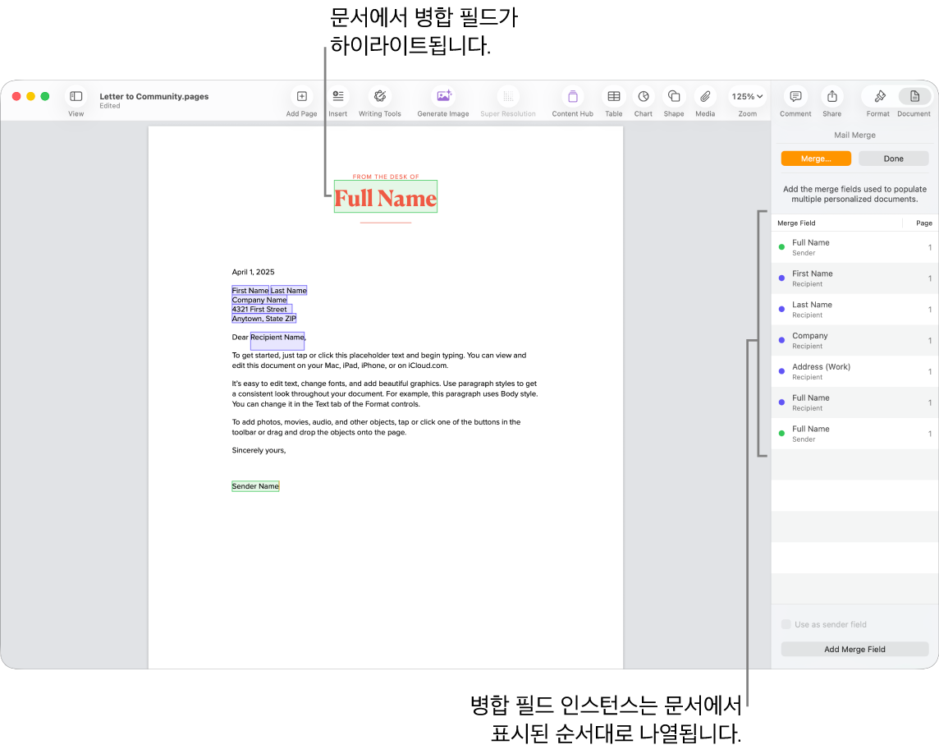
Task: Select the Last Name Recipient row
Action: coord(854,310)
